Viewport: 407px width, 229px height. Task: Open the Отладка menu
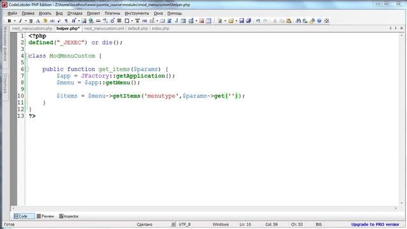75,13
